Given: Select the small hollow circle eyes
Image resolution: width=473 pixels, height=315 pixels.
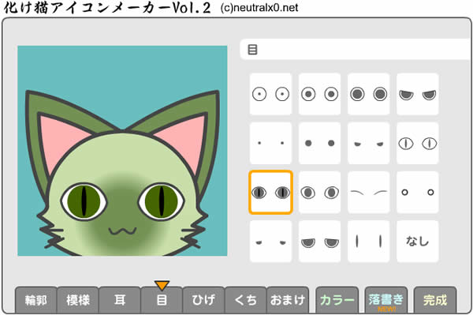Looking at the screenshot, I should 418,193.
